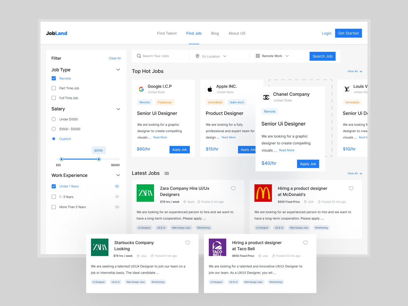
Task: Enable the Part Time Job checkbox
Action: click(54, 88)
